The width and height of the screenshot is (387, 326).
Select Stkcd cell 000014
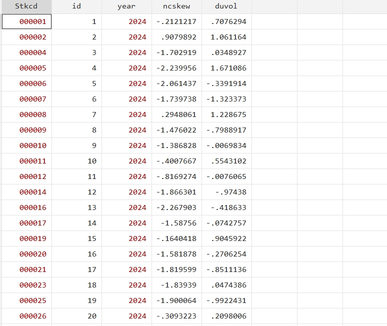26,192
